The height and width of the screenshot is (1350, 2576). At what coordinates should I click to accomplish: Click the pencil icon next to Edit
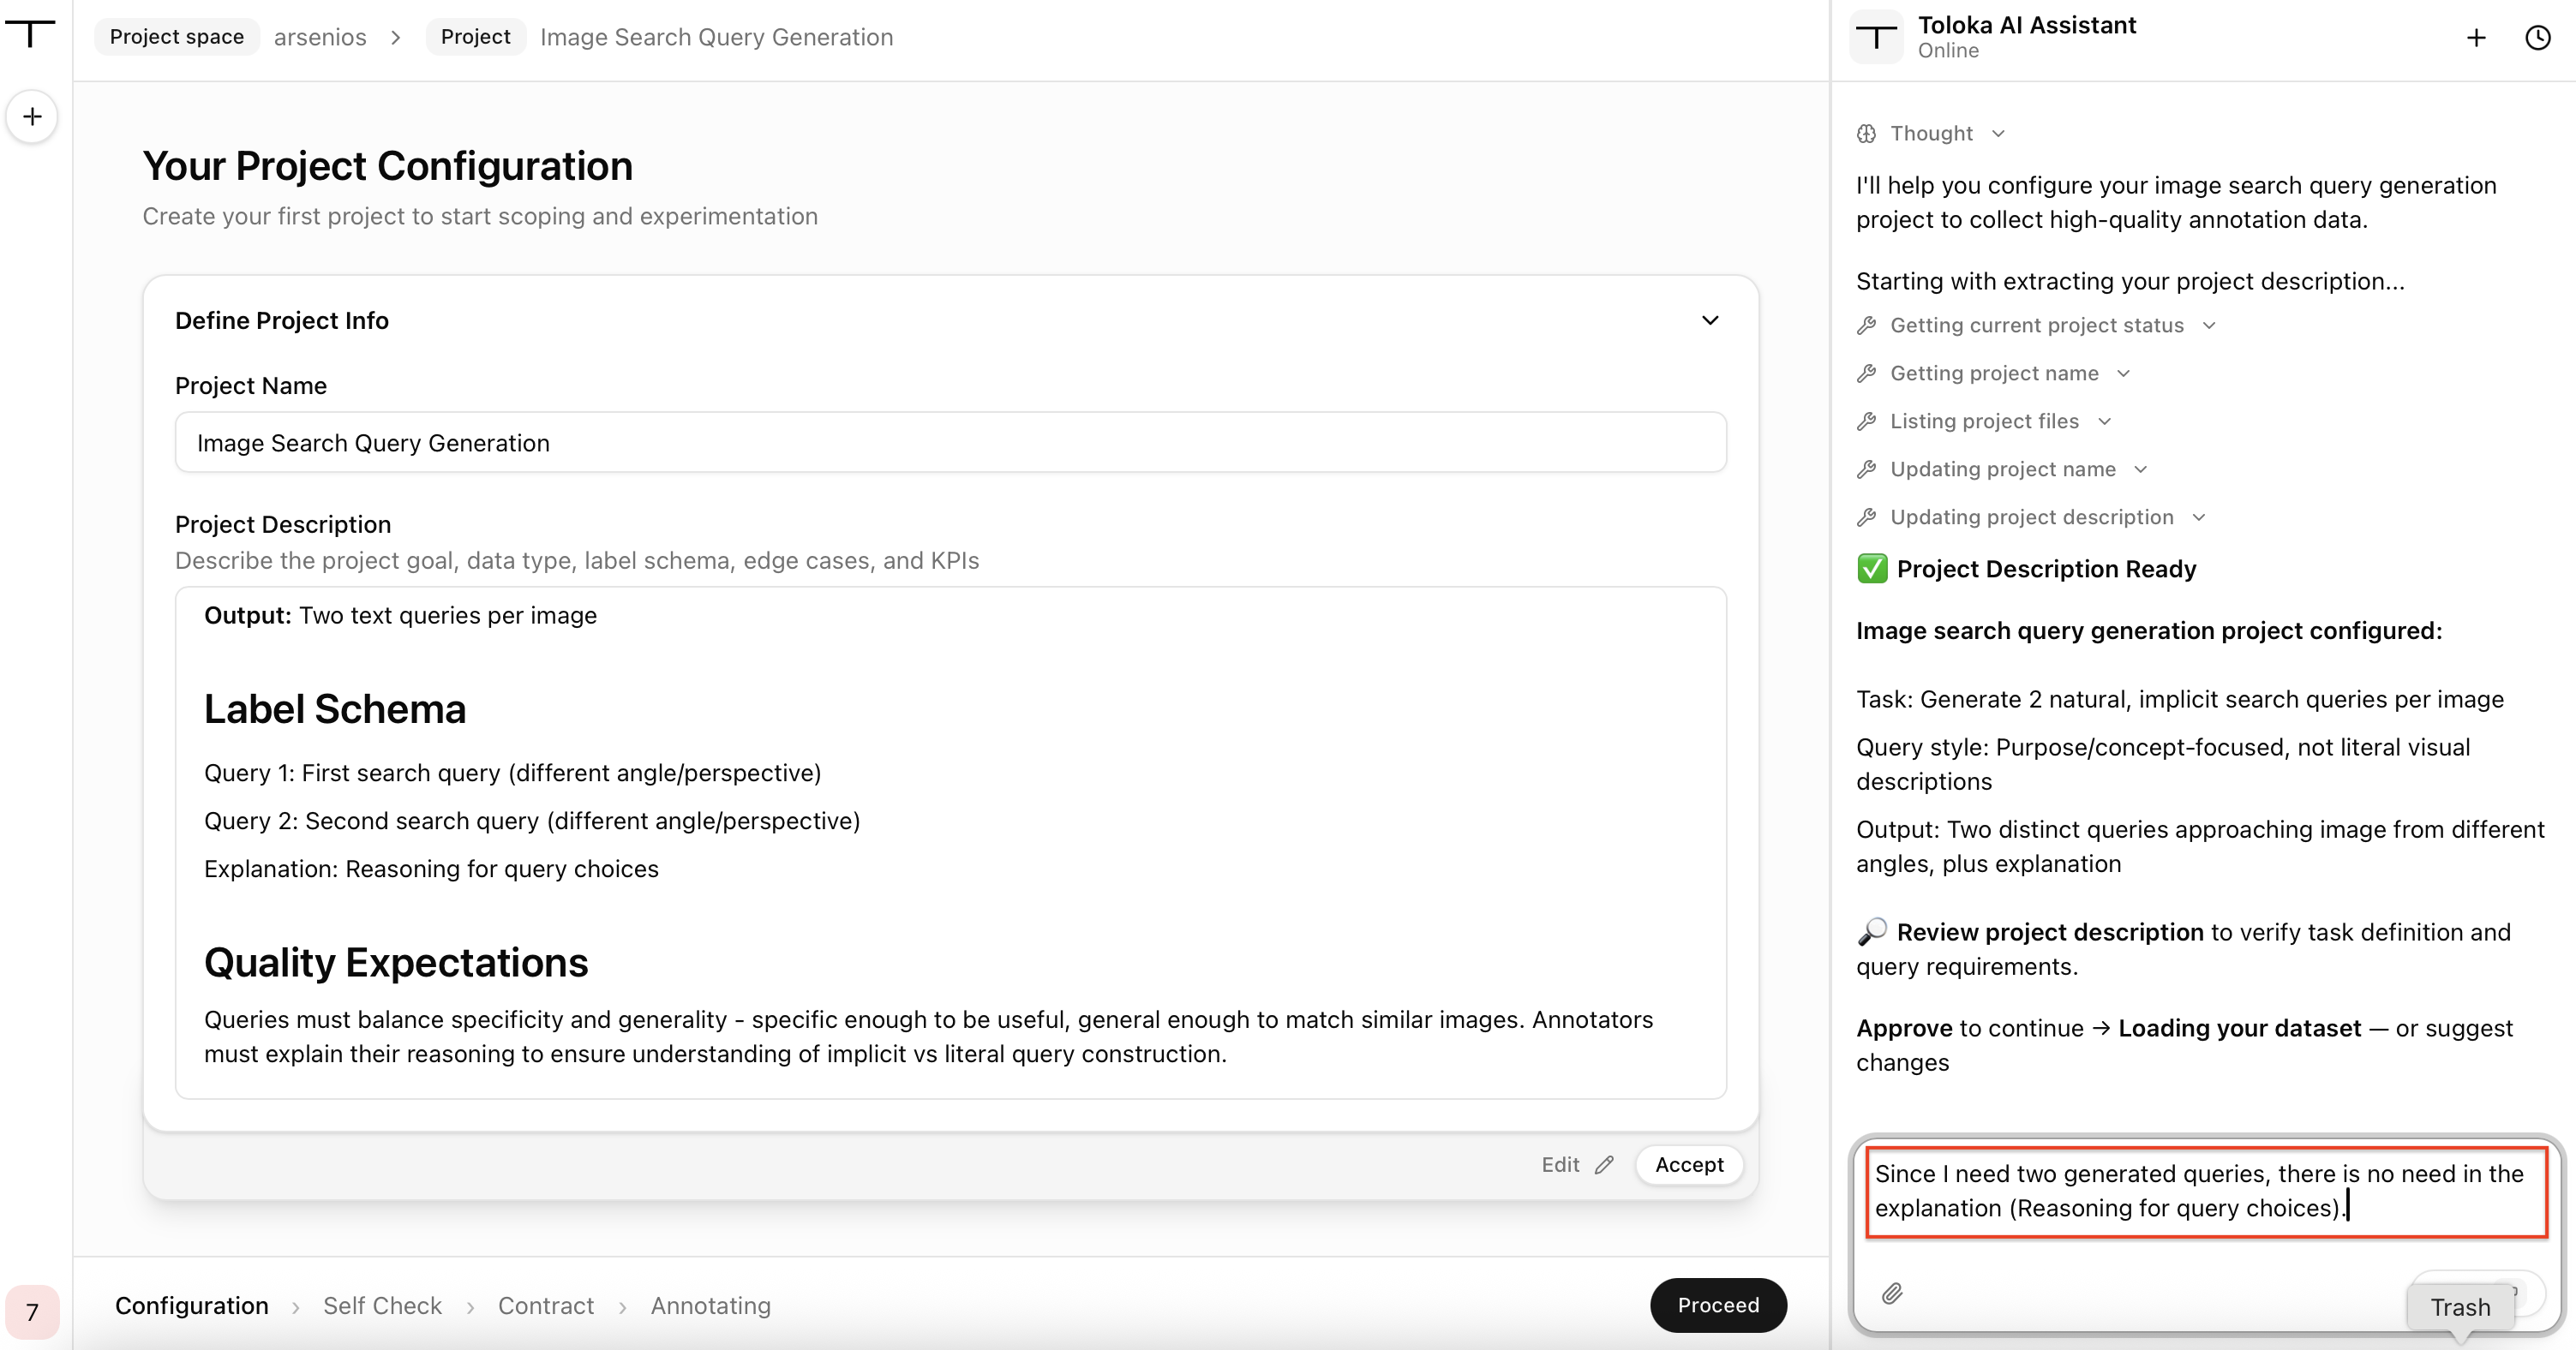click(1605, 1165)
